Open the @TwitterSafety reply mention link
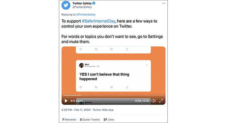 pyautogui.click(x=86, y=15)
